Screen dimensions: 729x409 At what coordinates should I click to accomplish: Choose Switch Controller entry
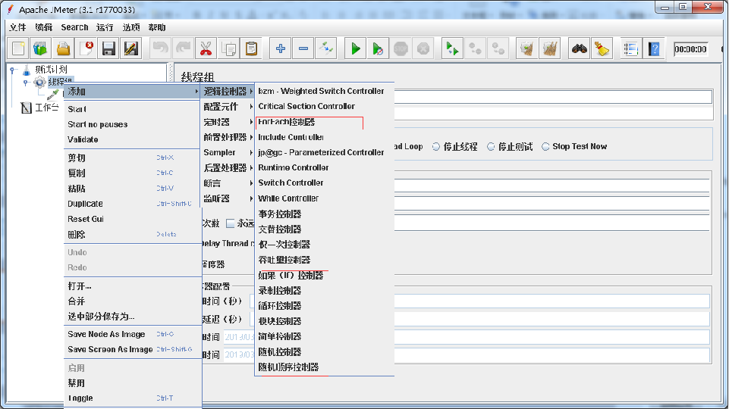[x=325, y=183]
